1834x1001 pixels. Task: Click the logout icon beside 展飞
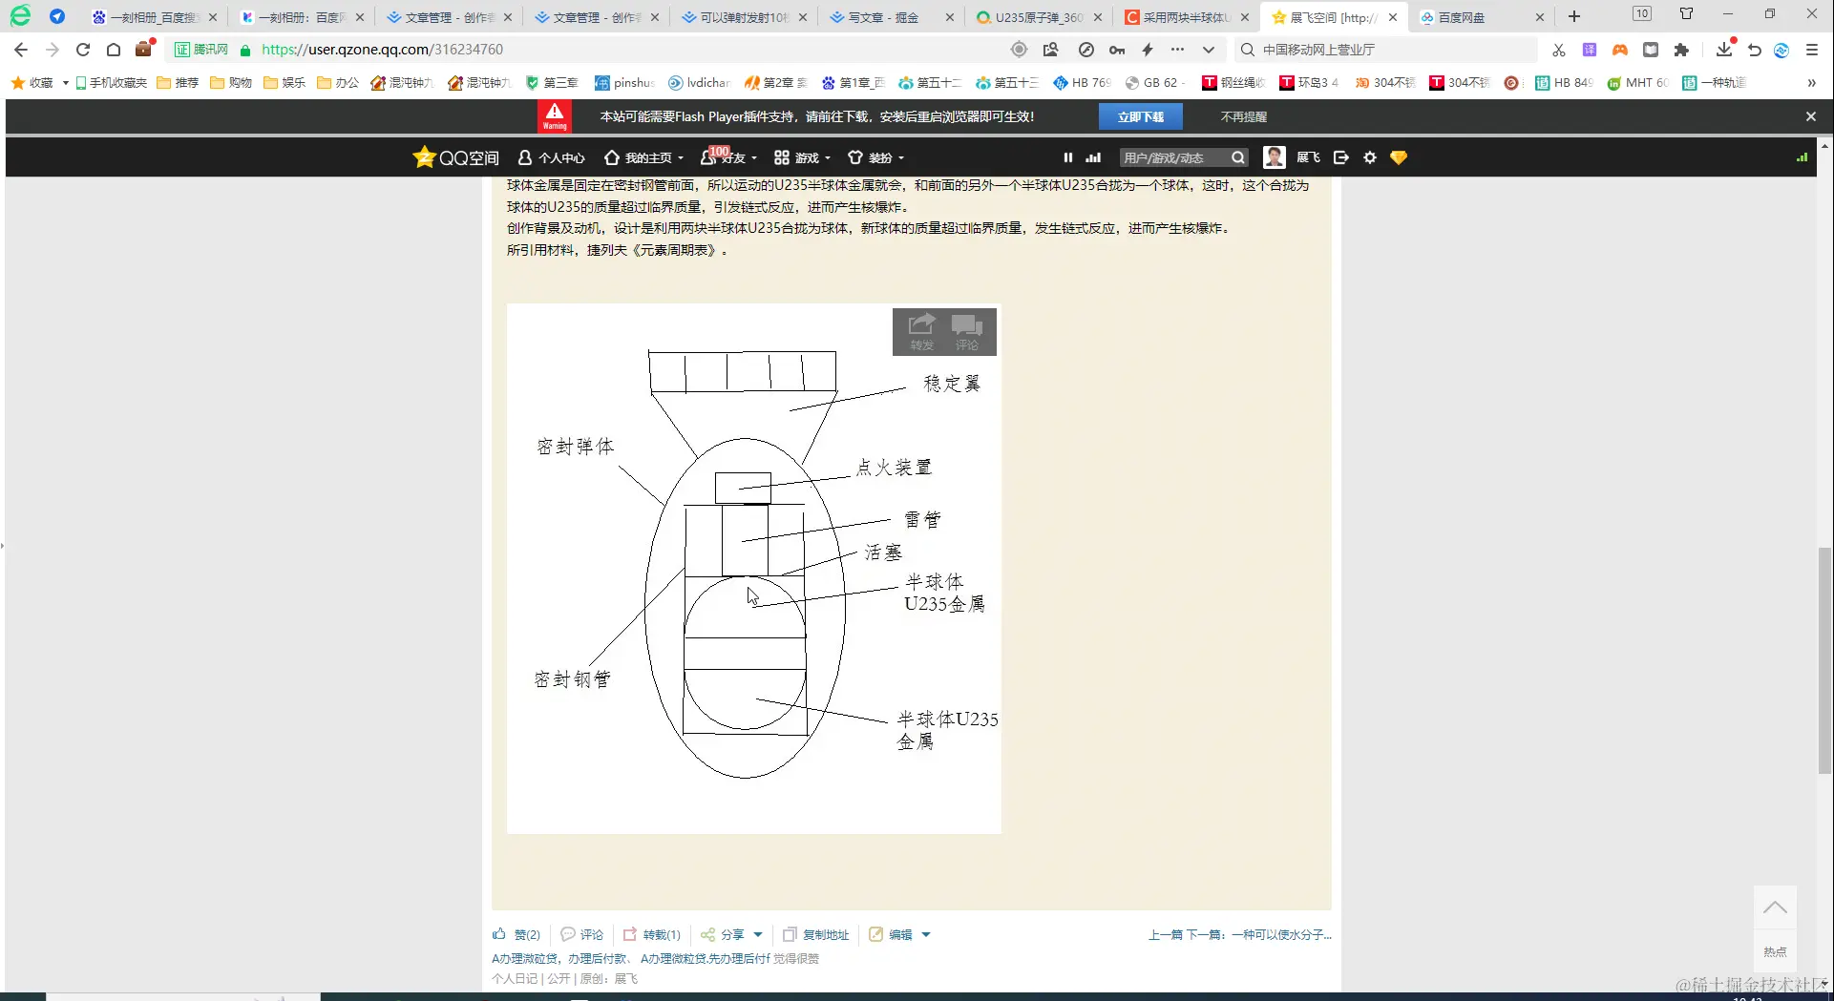pyautogui.click(x=1340, y=157)
